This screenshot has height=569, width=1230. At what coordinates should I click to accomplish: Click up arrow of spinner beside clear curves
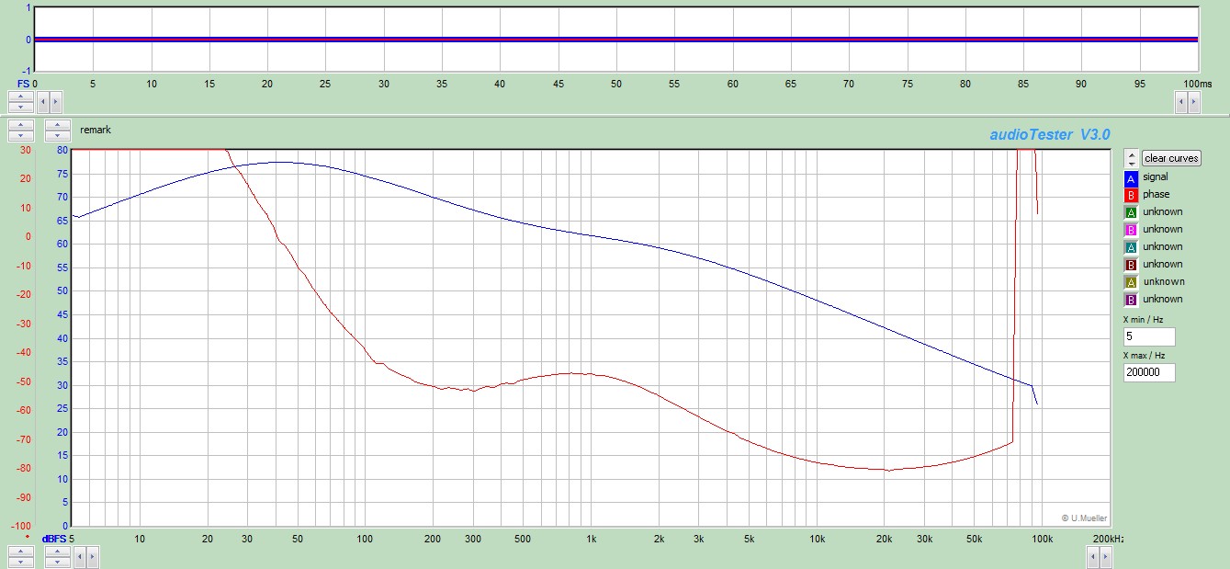1131,154
